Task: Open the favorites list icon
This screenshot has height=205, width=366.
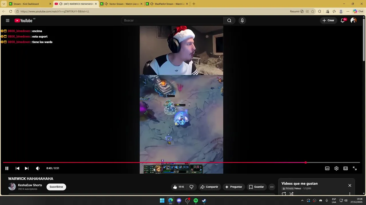Action: pyautogui.click(x=334, y=11)
